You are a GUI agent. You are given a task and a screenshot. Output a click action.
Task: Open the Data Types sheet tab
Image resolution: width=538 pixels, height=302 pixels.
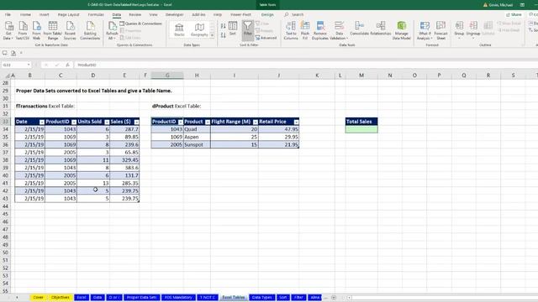pos(261,297)
